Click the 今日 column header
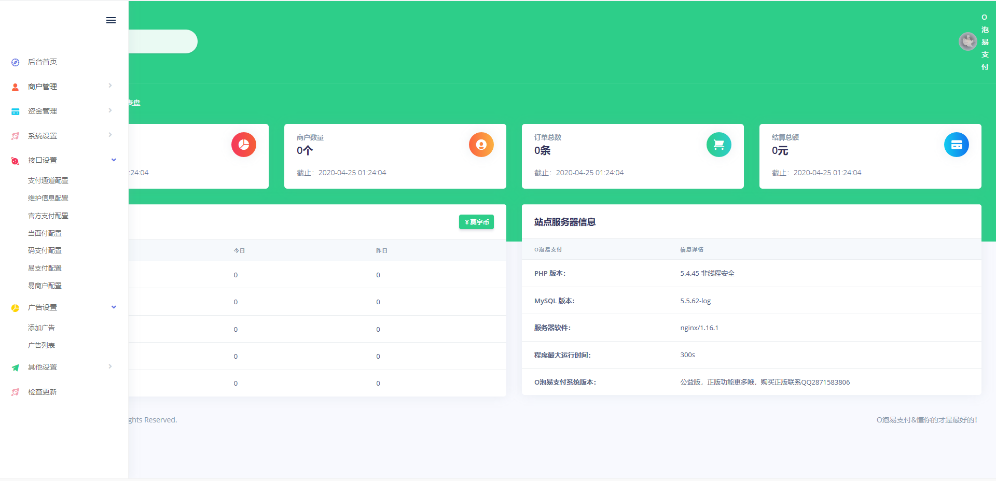996x481 pixels. point(239,250)
